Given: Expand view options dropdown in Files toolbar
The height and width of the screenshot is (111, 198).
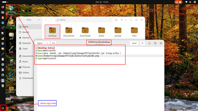Looking at the screenshot, I should point(126,20).
